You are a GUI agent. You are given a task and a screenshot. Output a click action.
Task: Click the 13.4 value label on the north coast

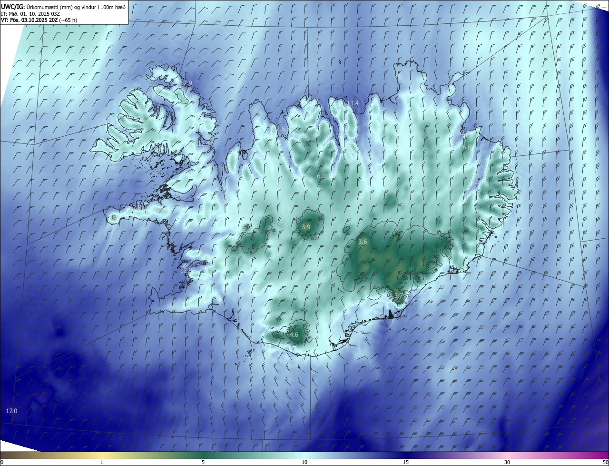pos(353,103)
